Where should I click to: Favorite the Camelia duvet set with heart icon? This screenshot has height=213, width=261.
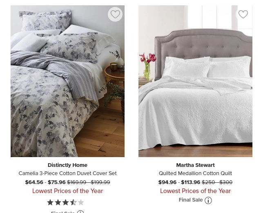click(x=115, y=14)
